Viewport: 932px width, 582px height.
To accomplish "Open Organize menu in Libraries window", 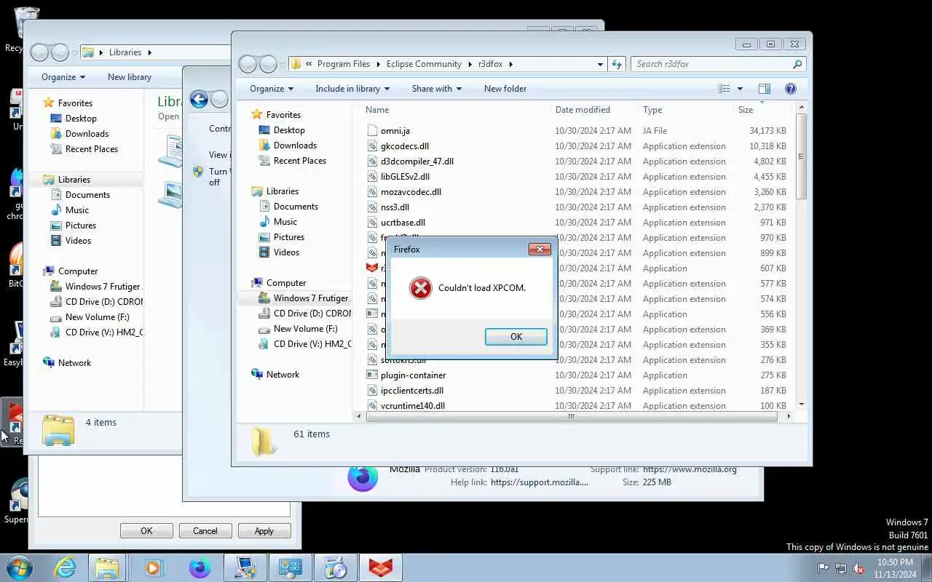I will (x=63, y=77).
